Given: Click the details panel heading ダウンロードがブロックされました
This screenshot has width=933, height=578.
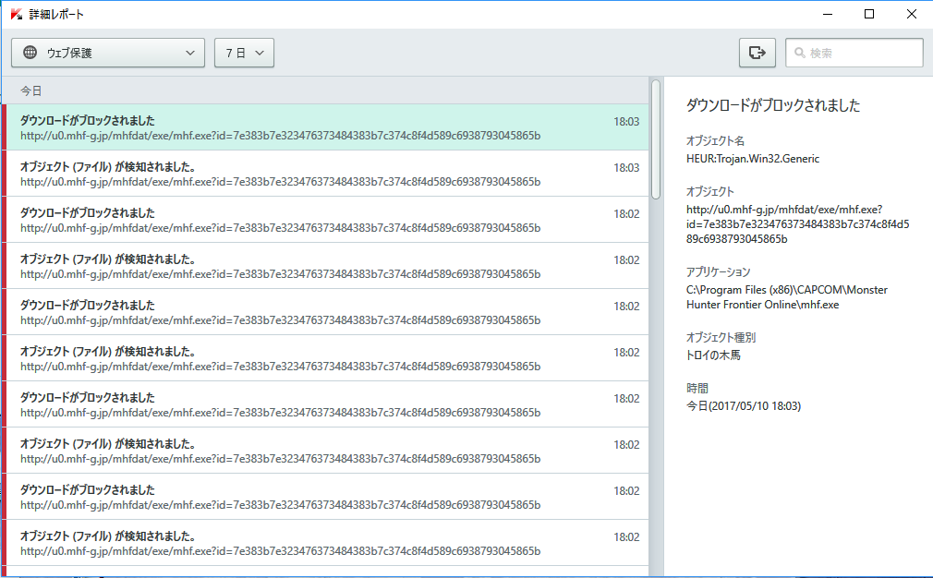Looking at the screenshot, I should tap(773, 106).
